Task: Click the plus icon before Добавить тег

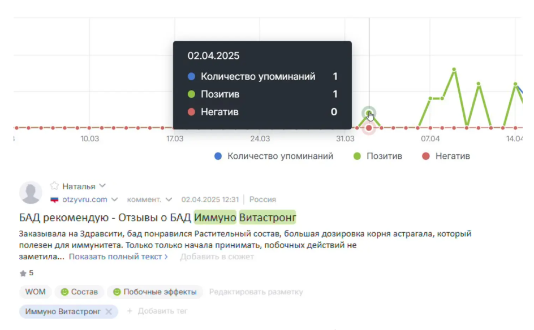Action: click(130, 311)
